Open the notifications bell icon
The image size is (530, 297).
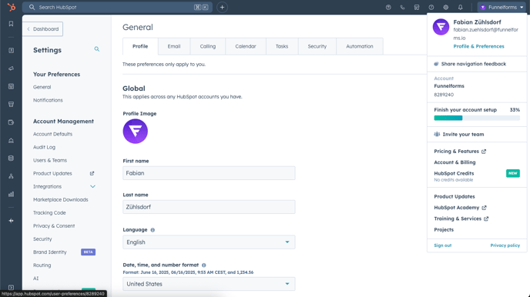tap(461, 7)
